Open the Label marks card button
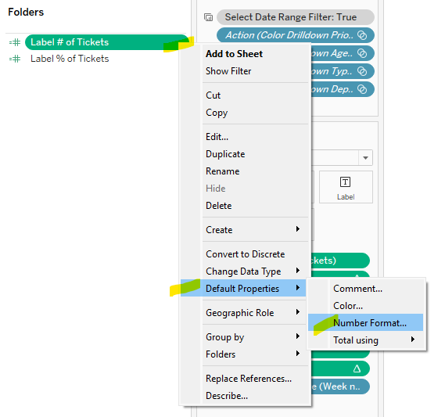The height and width of the screenshot is (417, 445). (346, 187)
